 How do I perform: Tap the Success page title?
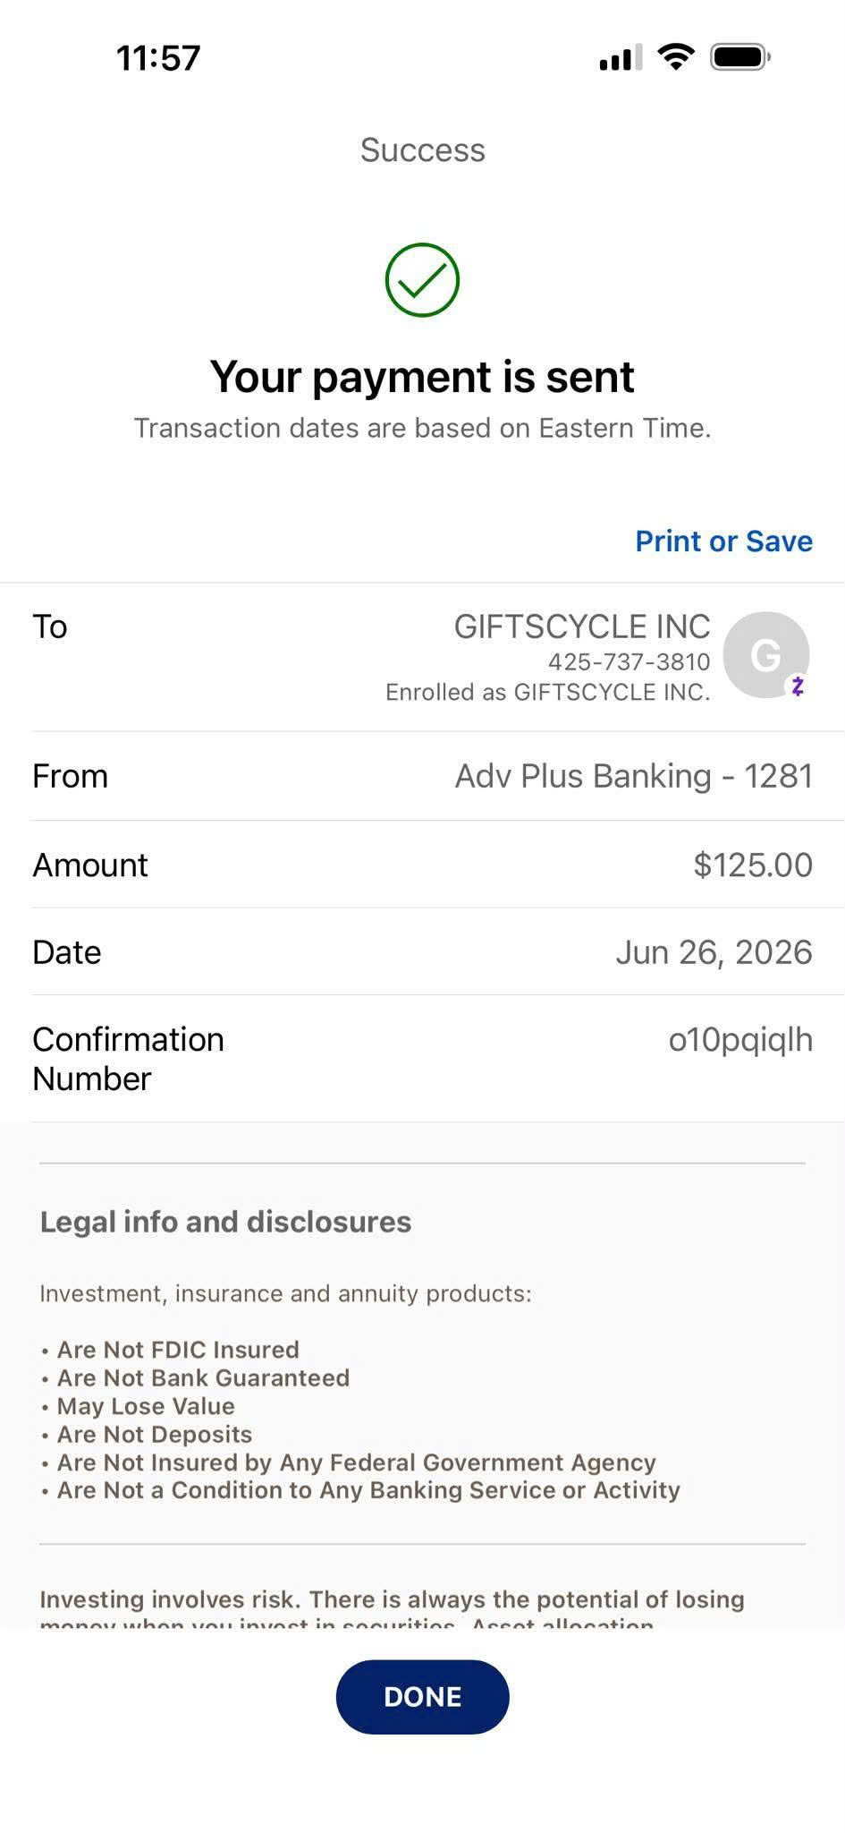click(x=422, y=149)
